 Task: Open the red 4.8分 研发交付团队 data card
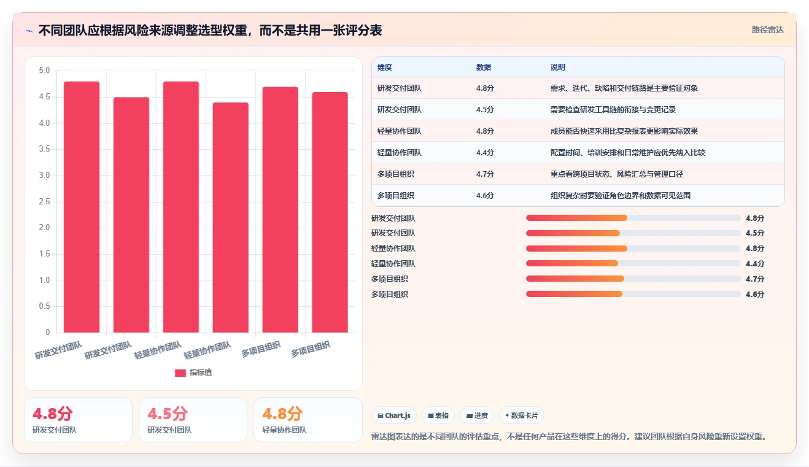tap(78, 420)
